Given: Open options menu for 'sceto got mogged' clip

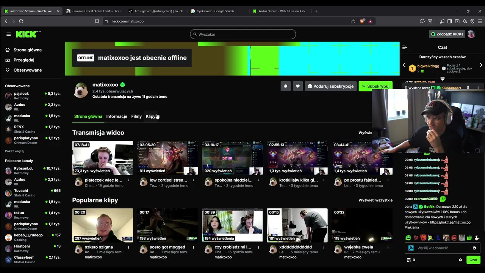Looking at the screenshot, I should 194,247.
